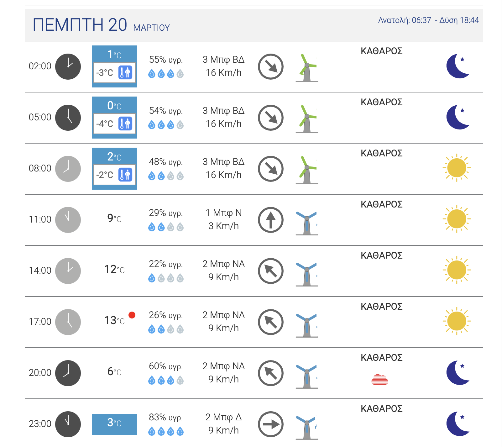The width and height of the screenshot is (502, 447).
Task: Click the ΚΑΘΑΡΟΣ label at 14:00
Action: 381,255
